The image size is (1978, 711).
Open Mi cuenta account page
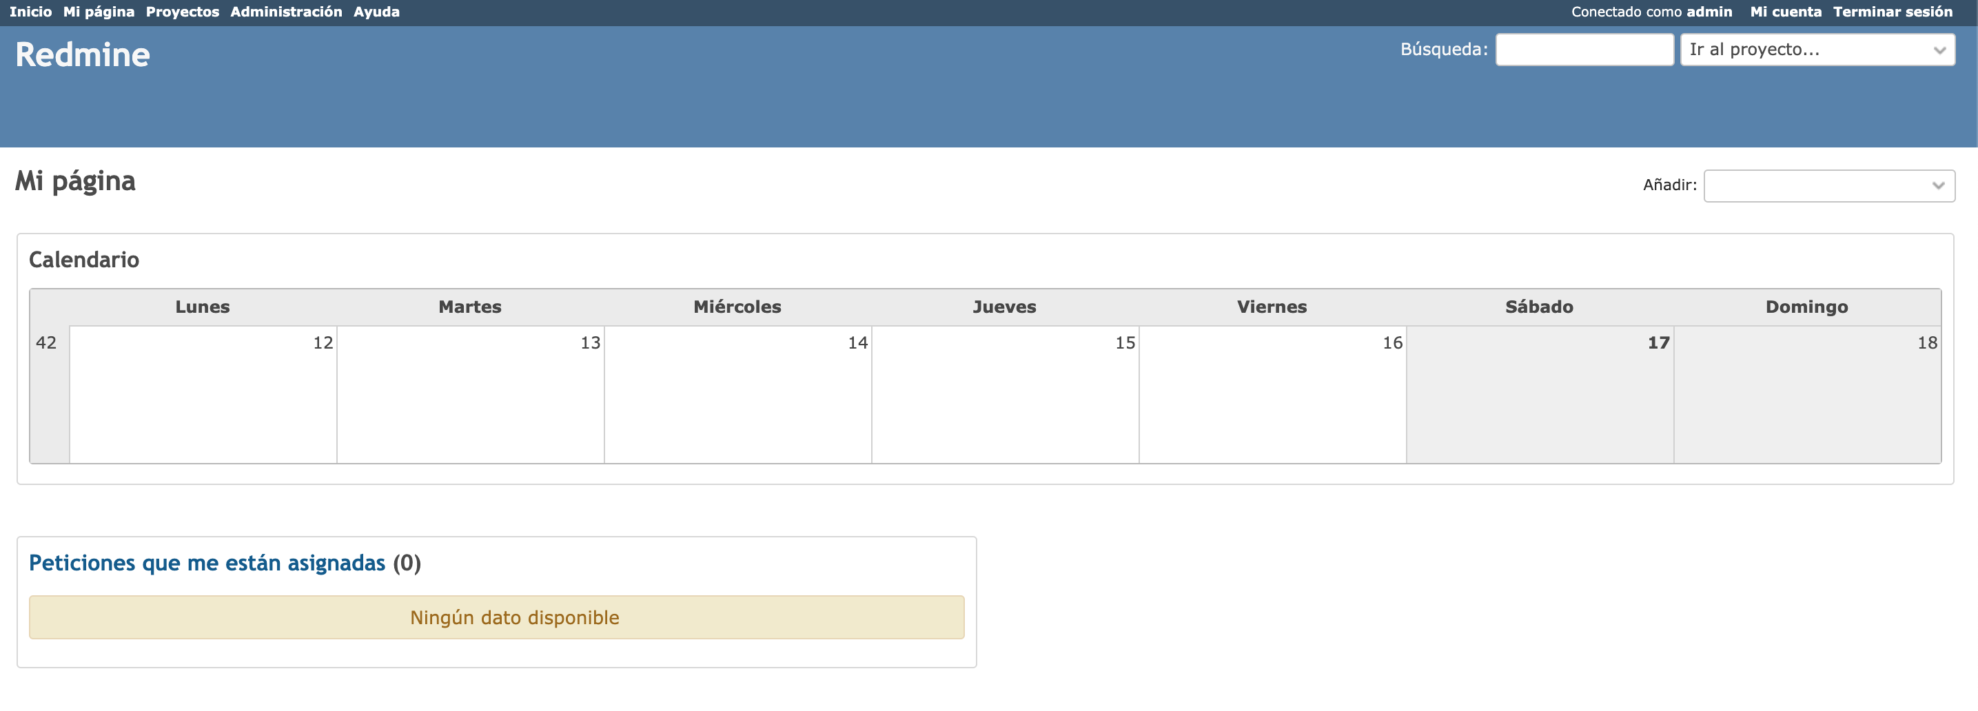1785,12
